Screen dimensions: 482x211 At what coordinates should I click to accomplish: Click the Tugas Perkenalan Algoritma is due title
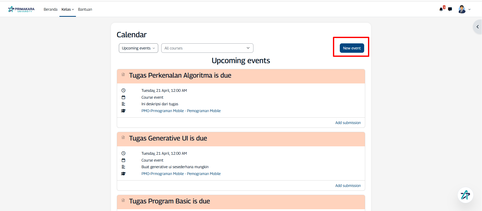(180, 75)
